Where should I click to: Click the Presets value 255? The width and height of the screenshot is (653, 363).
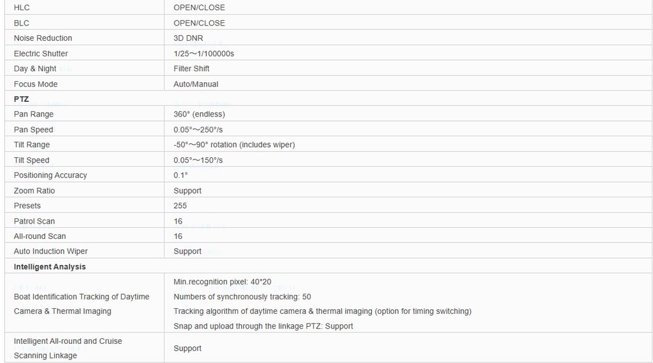tap(180, 206)
